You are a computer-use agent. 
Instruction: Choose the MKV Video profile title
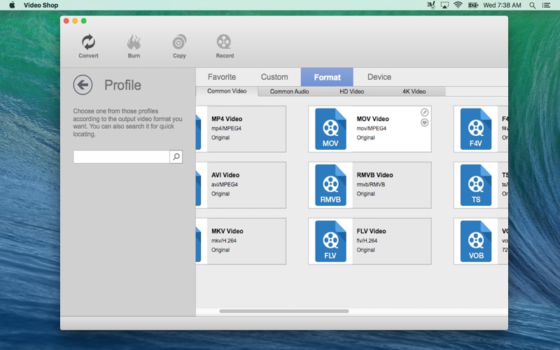pyautogui.click(x=227, y=231)
